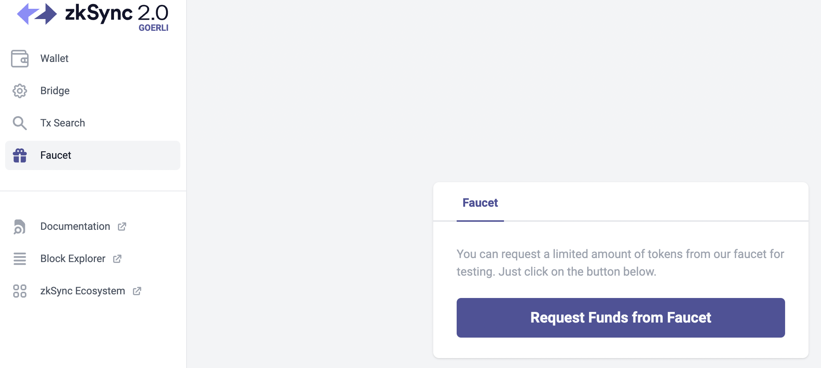Click the Tx Search magnifier icon

coord(20,123)
